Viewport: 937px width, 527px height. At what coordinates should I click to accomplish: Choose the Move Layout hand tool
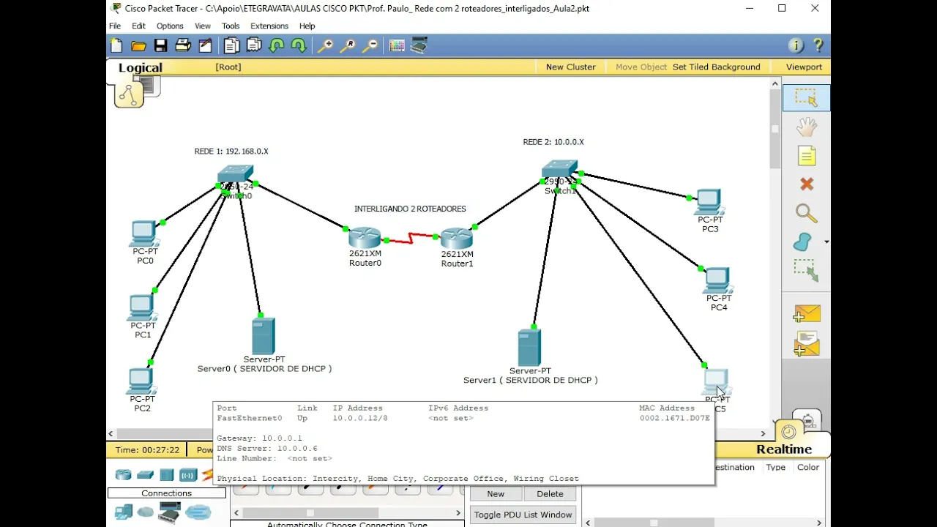[x=806, y=127]
